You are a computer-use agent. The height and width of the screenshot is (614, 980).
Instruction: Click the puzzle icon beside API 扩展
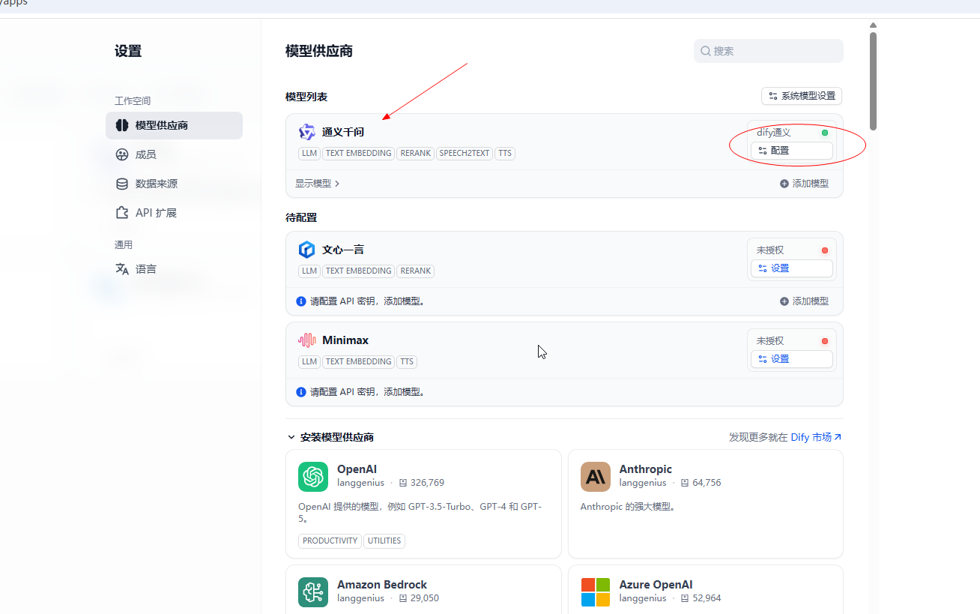(122, 213)
